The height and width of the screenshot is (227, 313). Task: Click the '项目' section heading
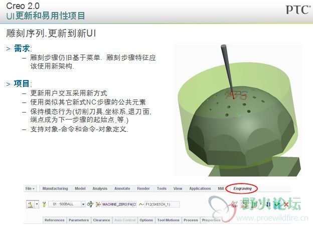(x=22, y=83)
